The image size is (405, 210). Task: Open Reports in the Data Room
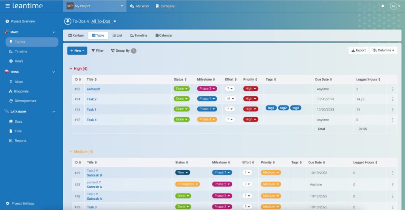tap(20, 141)
